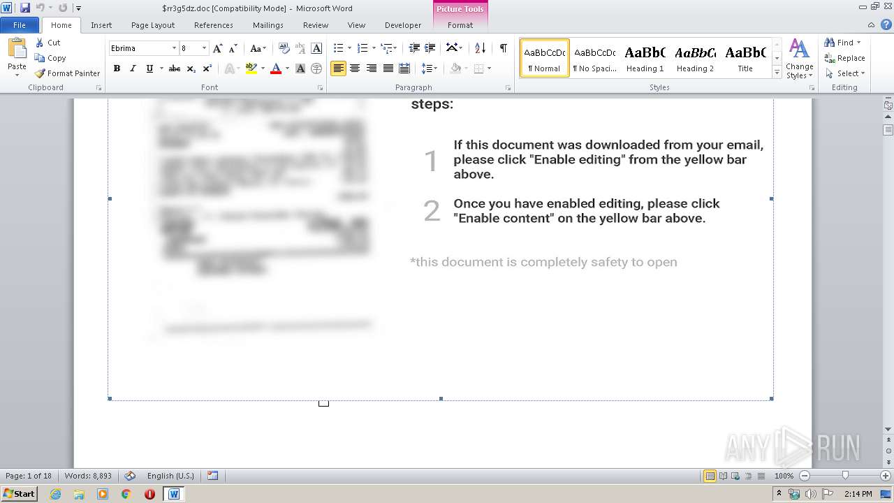Click the Borders icon
894x503 pixels.
(x=478, y=68)
